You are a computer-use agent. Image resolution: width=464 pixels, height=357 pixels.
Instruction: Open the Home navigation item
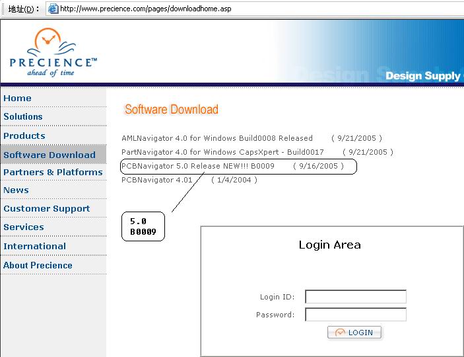[x=17, y=98]
